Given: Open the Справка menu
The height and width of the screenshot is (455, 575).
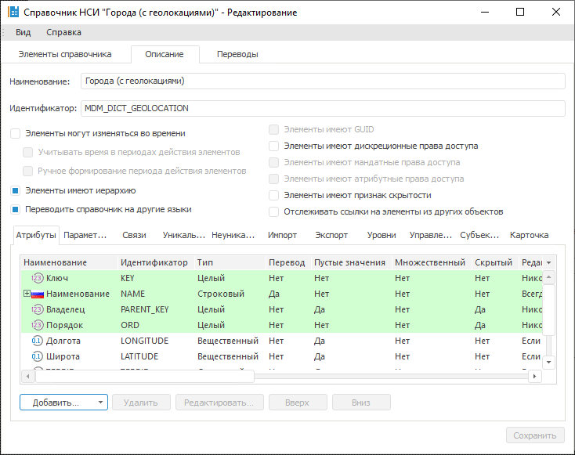Looking at the screenshot, I should pyautogui.click(x=63, y=32).
